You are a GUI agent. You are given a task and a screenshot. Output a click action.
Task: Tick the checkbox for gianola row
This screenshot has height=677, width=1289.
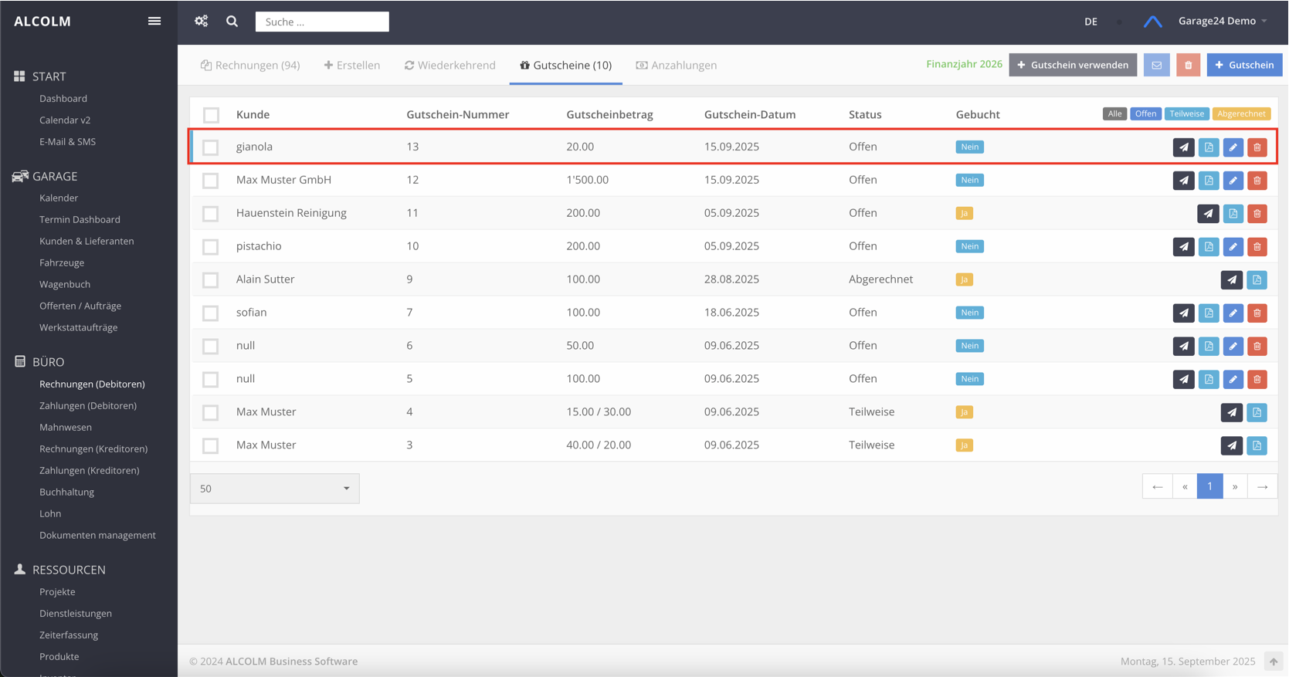[211, 147]
